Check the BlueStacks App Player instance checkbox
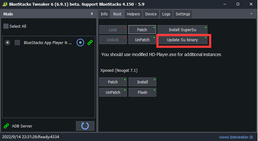Viewport: 258px width, 141px height. [x=17, y=42]
